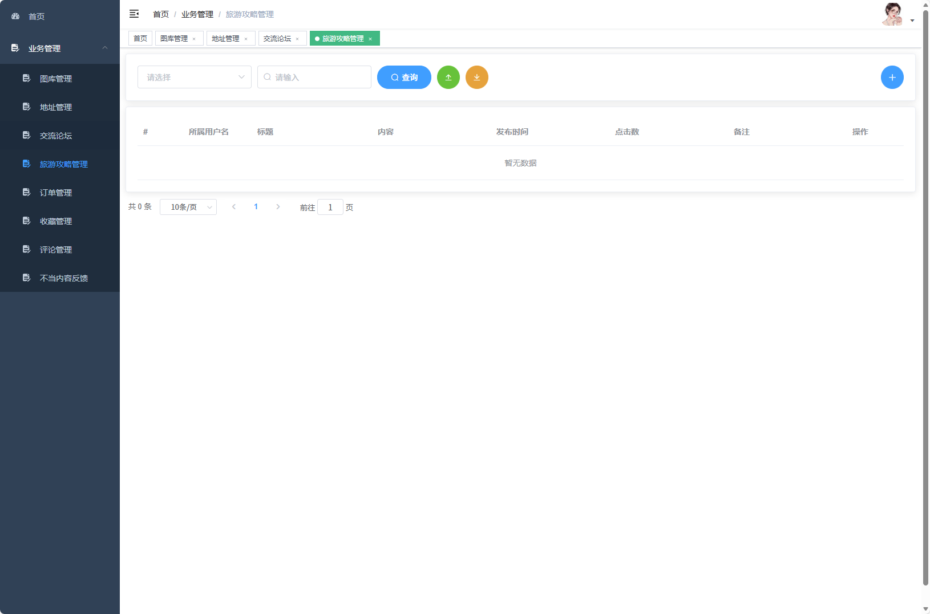The width and height of the screenshot is (930, 614).
Task: Open 业务管理 breadcrumb link
Action: pos(197,14)
